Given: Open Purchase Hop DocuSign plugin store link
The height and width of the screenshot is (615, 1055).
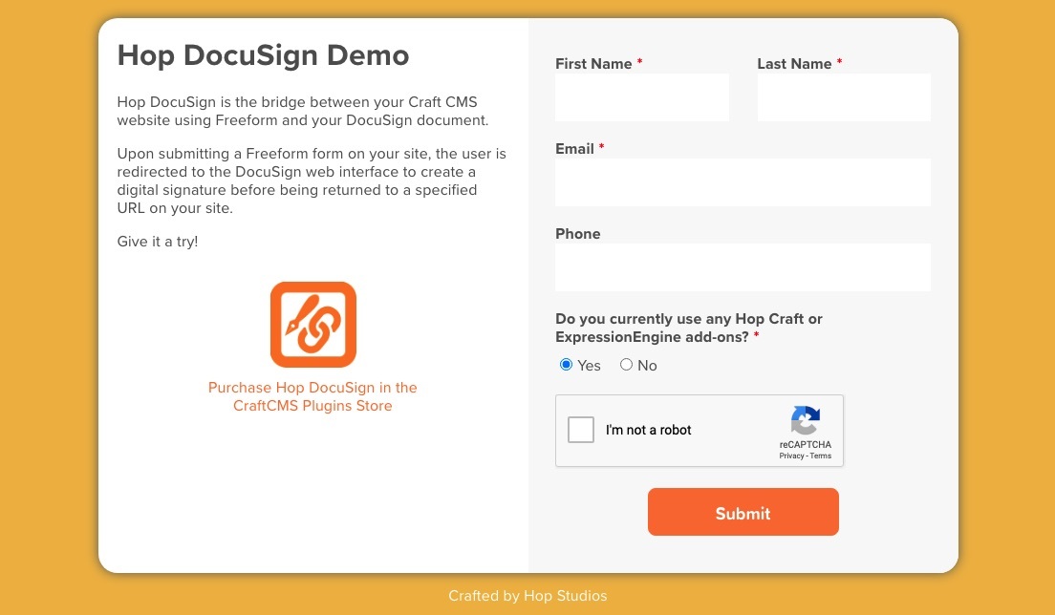Looking at the screenshot, I should [312, 396].
